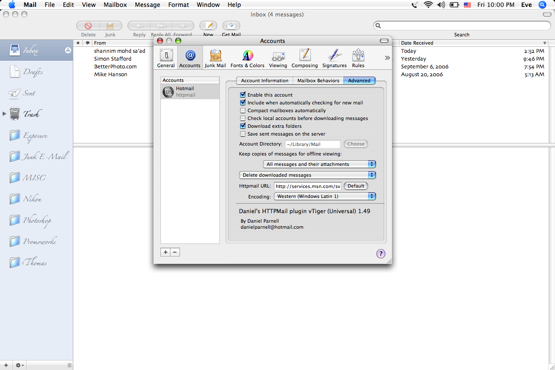Open Delete downloaded messages dropdown
The height and width of the screenshot is (370, 555).
click(x=307, y=175)
